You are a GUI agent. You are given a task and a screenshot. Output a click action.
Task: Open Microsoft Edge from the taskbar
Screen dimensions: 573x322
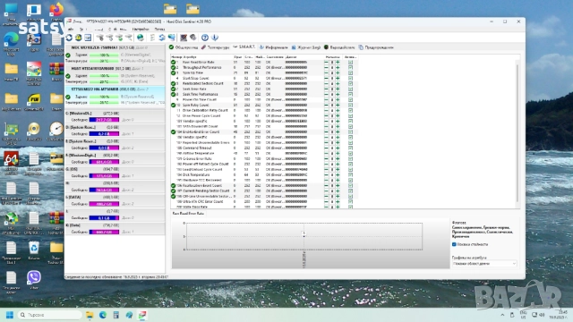103,315
